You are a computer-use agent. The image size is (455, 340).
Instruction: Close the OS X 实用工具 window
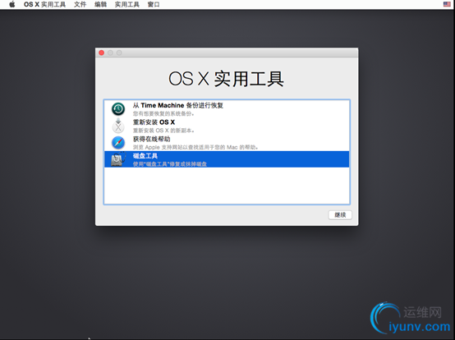click(x=101, y=53)
